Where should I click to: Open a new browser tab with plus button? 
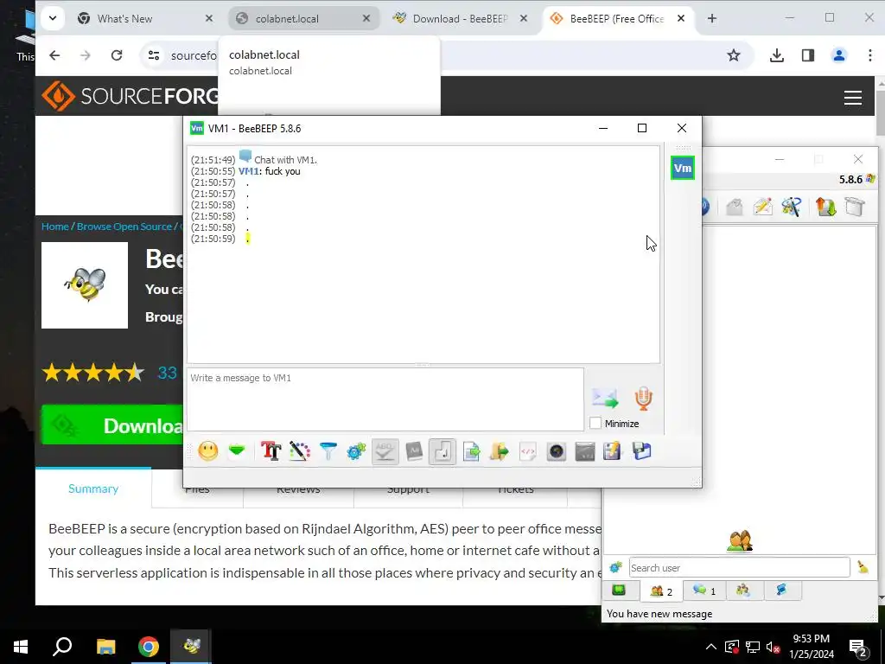pyautogui.click(x=712, y=19)
